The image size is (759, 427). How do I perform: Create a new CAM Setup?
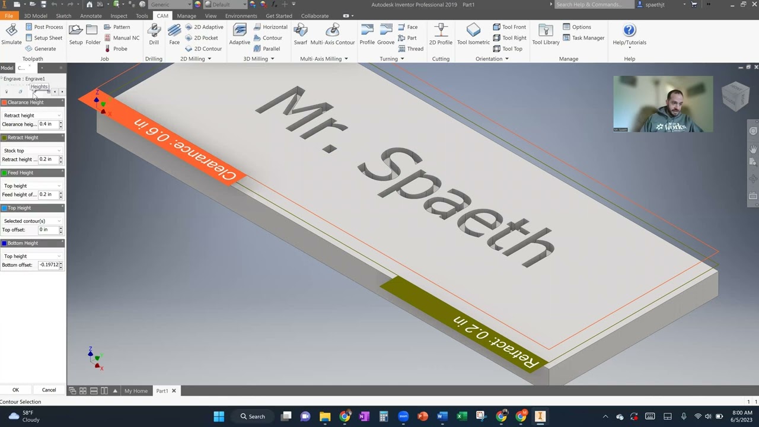click(x=76, y=34)
